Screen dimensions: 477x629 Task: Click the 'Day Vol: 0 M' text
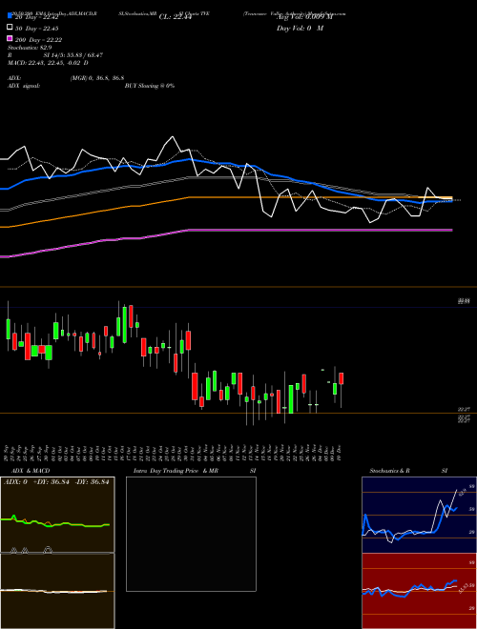300,29
